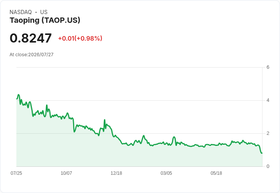The height and width of the screenshot is (193, 280).
Task: Click the 07/25 date axis label
Action: point(16,173)
